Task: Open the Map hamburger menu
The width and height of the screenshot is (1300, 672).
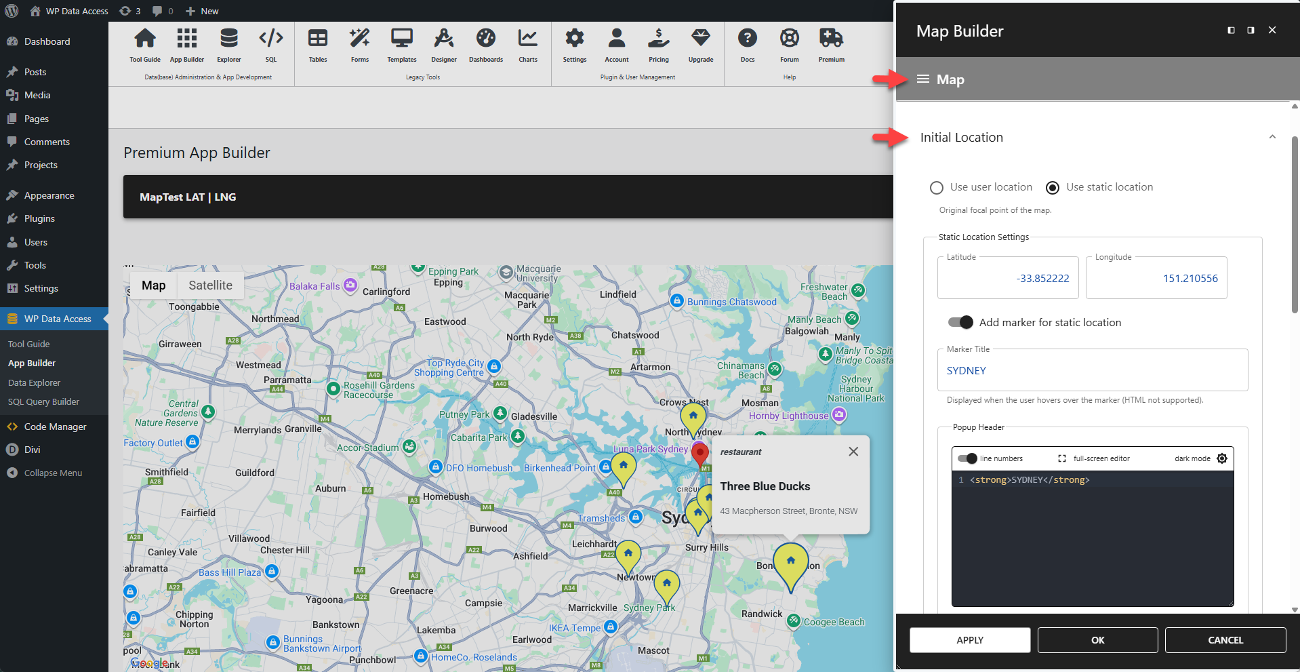Action: (x=922, y=79)
